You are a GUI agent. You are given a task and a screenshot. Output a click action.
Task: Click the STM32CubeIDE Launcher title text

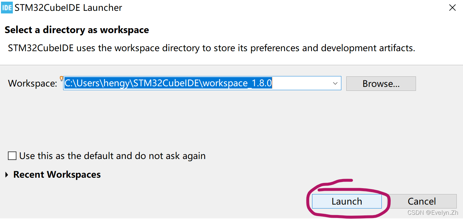pos(68,8)
